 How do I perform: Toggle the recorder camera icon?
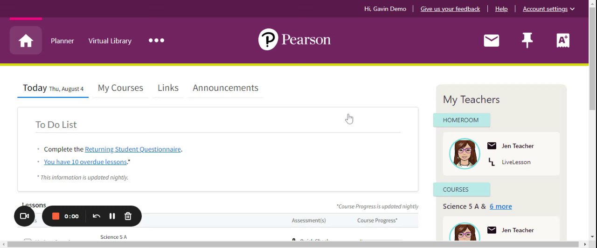click(25, 216)
